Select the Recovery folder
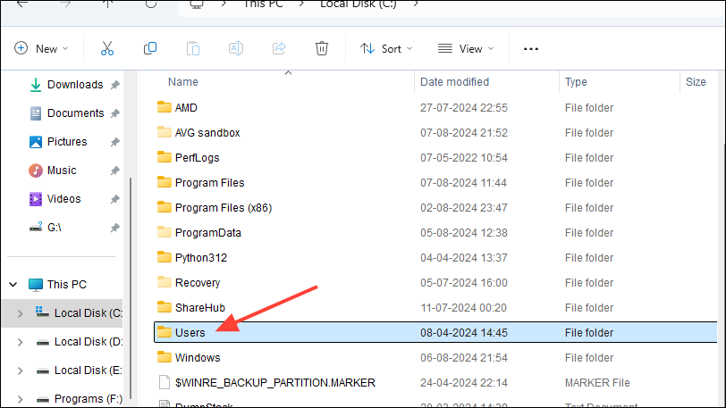Image resolution: width=726 pixels, height=408 pixels. (189, 283)
